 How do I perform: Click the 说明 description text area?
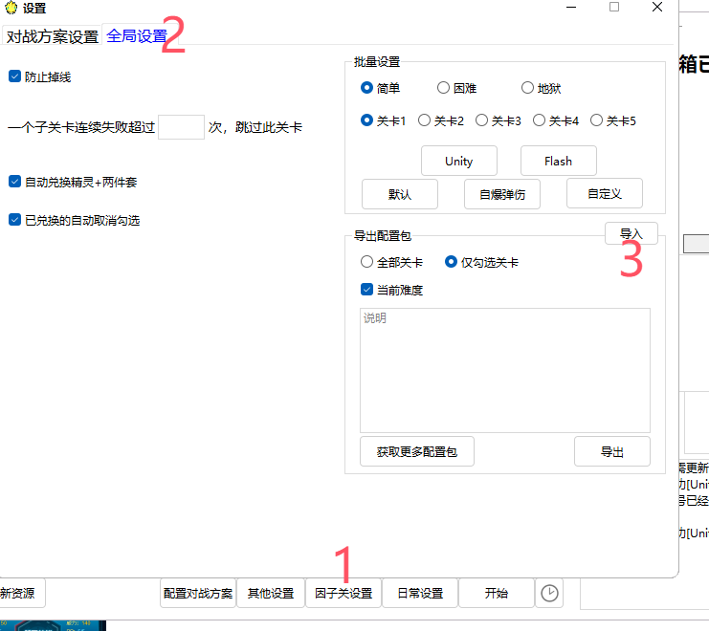pyautogui.click(x=505, y=370)
